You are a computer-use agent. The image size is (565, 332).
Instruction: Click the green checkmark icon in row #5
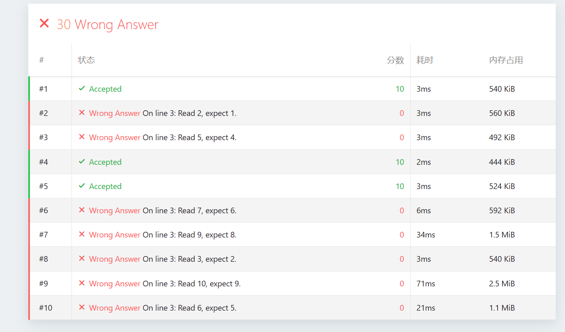tap(82, 186)
